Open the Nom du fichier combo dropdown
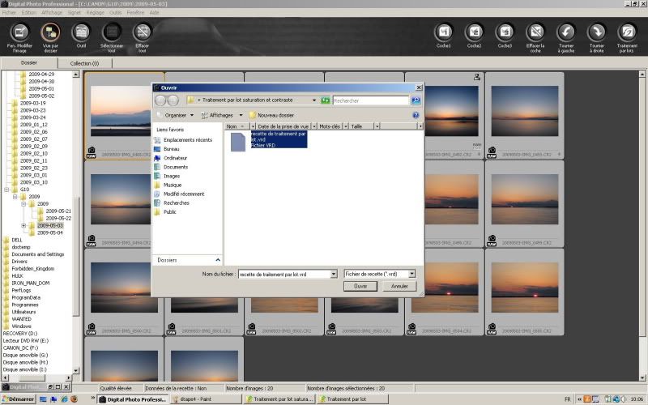Screen dimensions: 648x405 click(x=334, y=274)
